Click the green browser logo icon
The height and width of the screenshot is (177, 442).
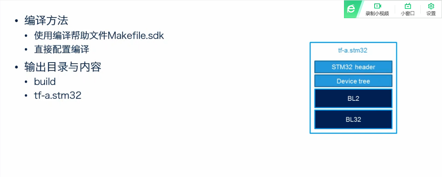coord(351,9)
